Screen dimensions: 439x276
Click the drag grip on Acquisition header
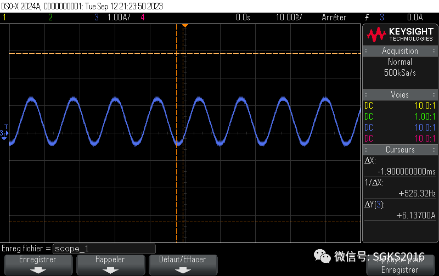pos(366,51)
